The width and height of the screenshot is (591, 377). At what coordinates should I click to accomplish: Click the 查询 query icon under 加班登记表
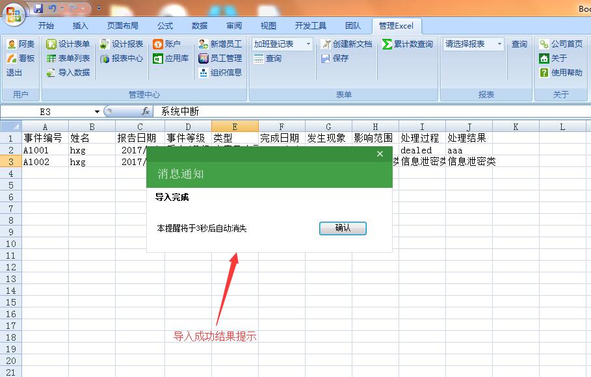[267, 58]
